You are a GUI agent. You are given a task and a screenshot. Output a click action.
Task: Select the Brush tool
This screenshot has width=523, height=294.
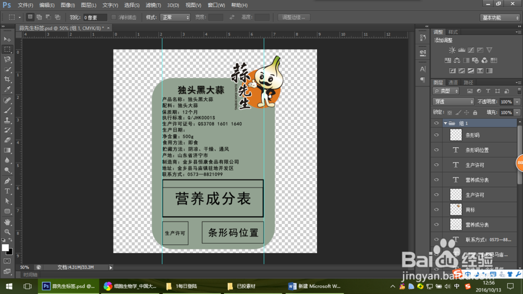(7, 110)
